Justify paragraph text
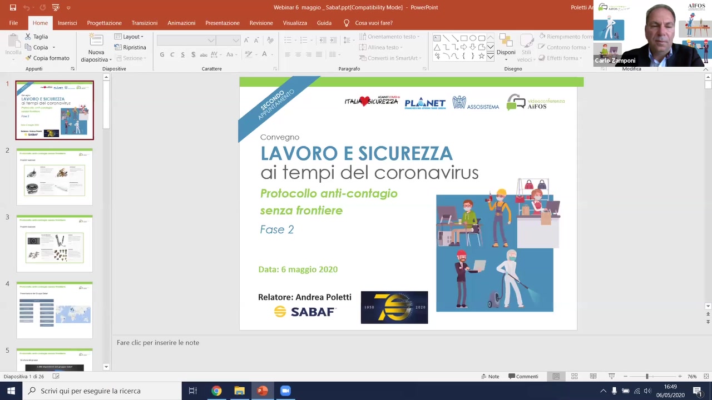The width and height of the screenshot is (712, 400). point(319,54)
